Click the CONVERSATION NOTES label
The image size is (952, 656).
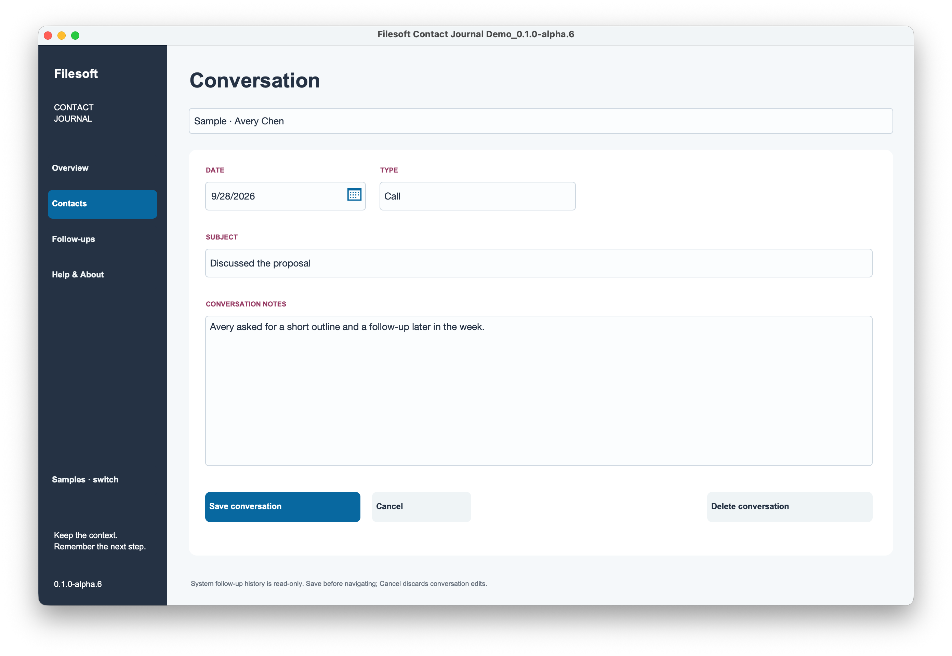[x=246, y=304]
